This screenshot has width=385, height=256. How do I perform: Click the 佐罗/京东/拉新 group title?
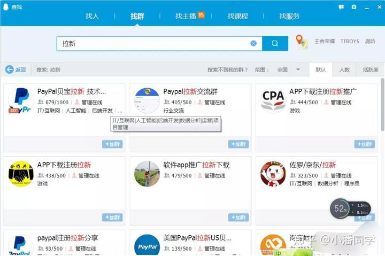313,165
